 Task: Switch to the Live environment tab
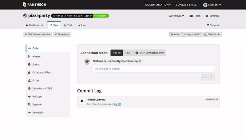[82, 25]
